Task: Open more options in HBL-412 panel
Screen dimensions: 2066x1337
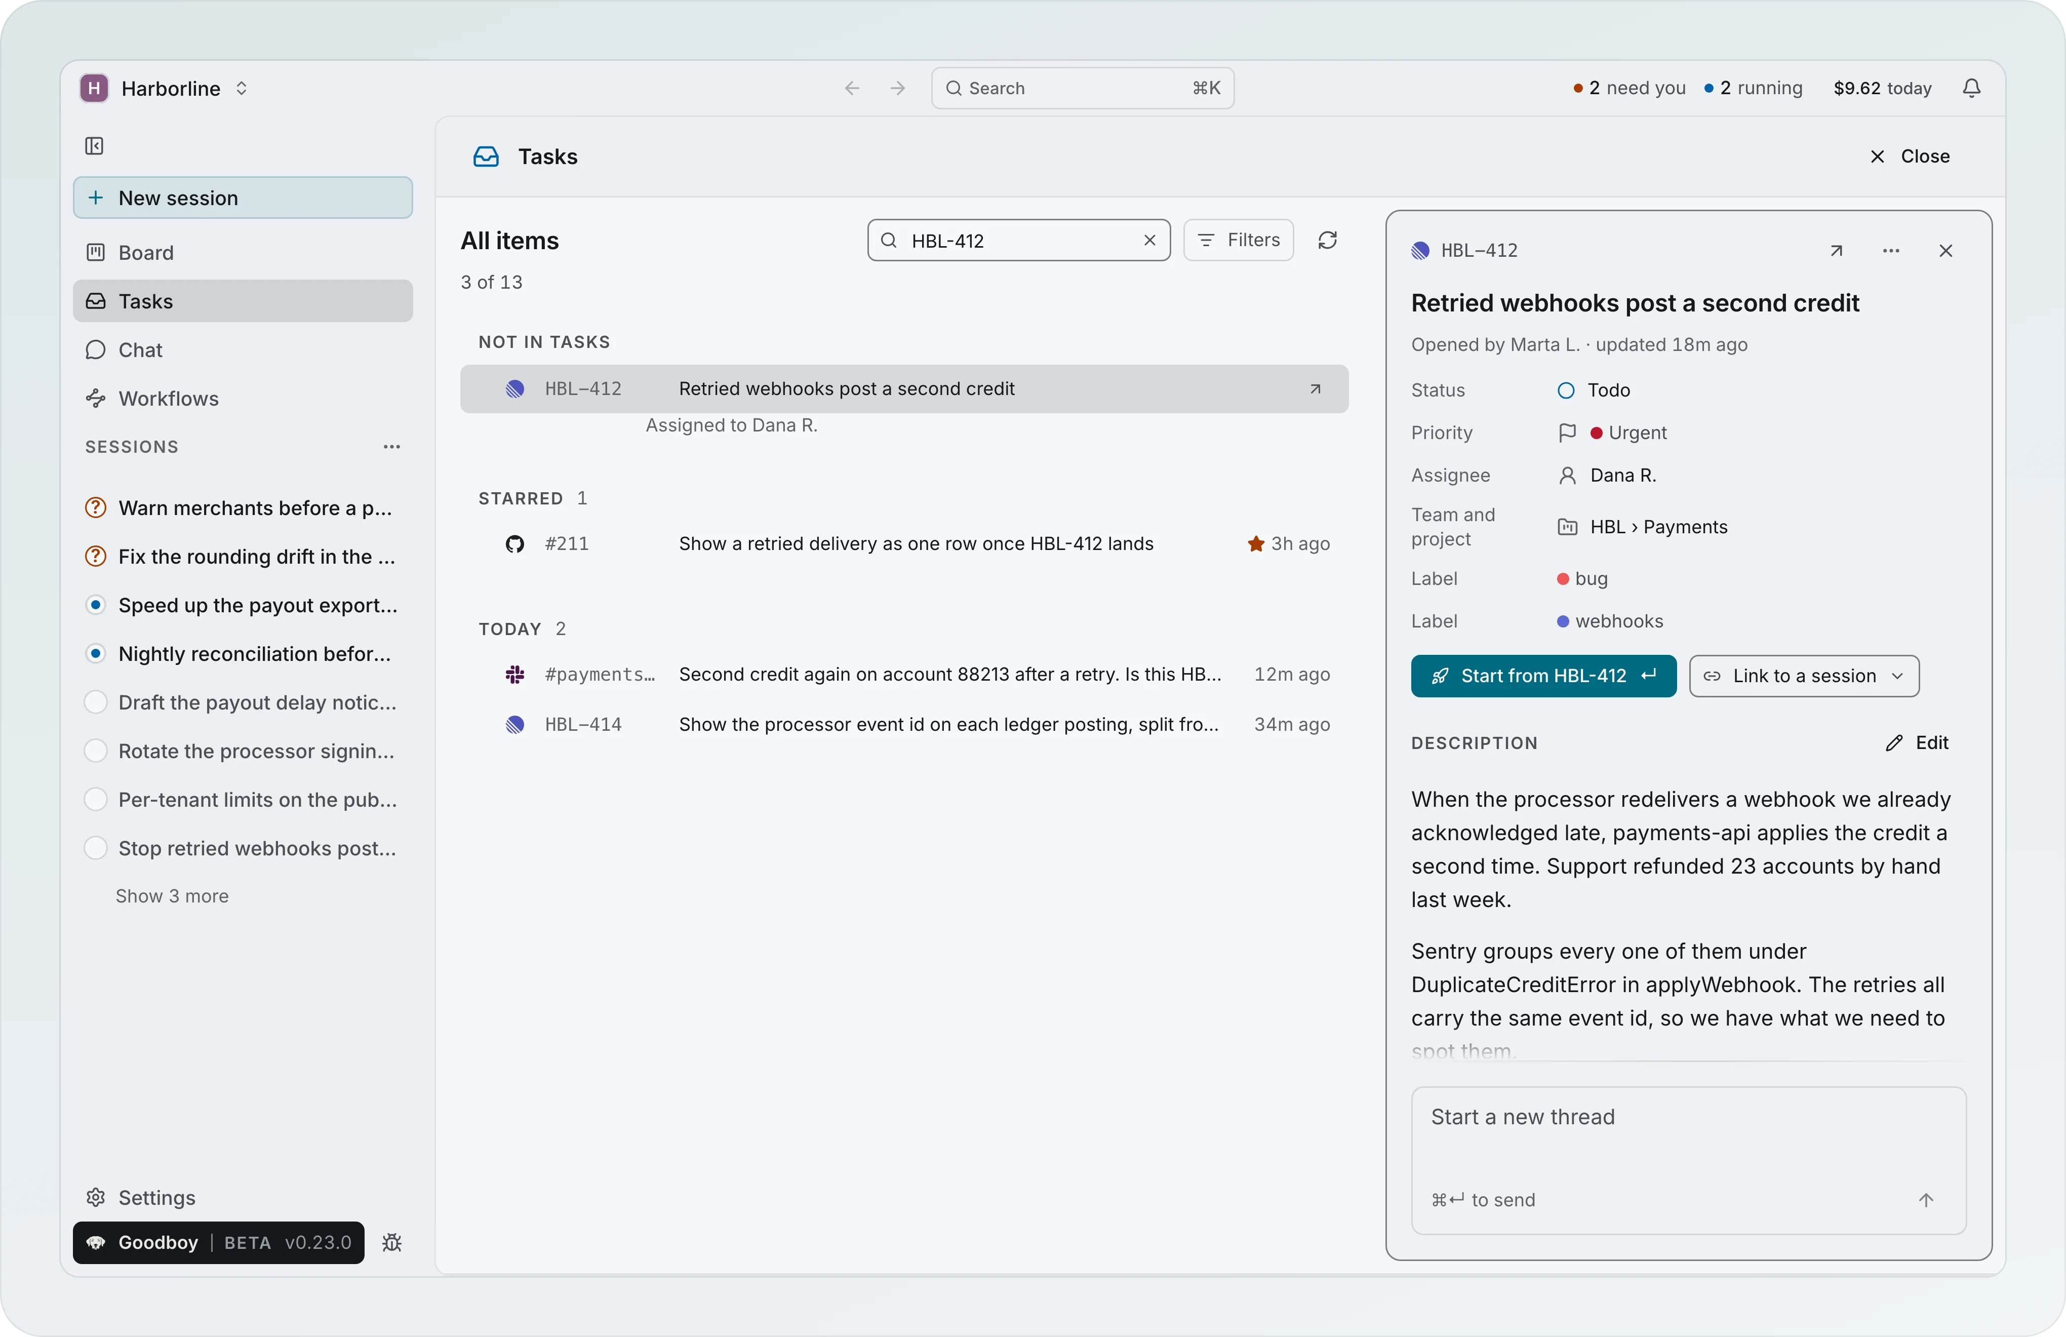Action: [x=1891, y=251]
